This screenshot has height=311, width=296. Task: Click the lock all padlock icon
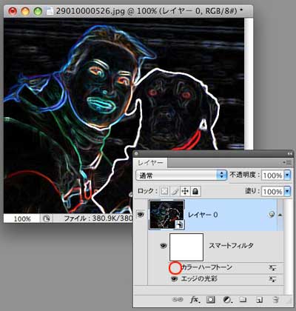[x=195, y=191]
